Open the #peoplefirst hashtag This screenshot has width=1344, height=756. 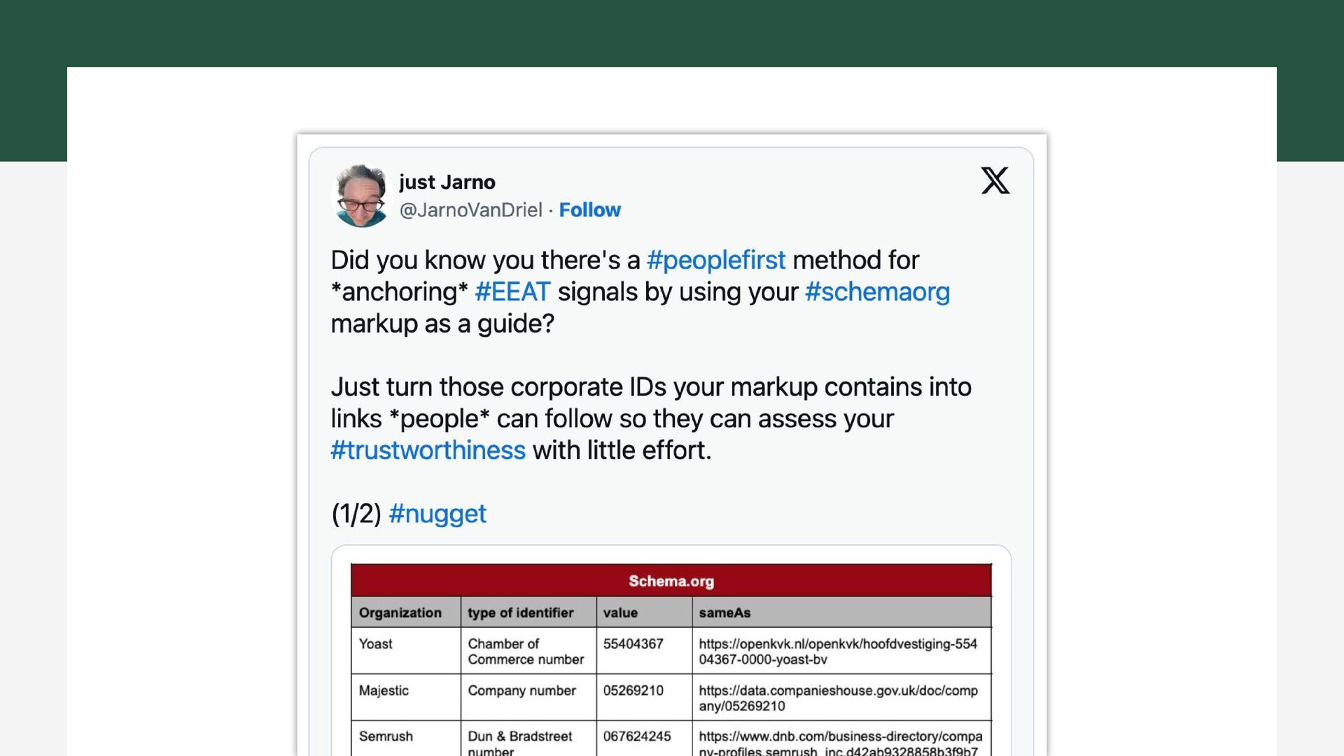pos(715,260)
